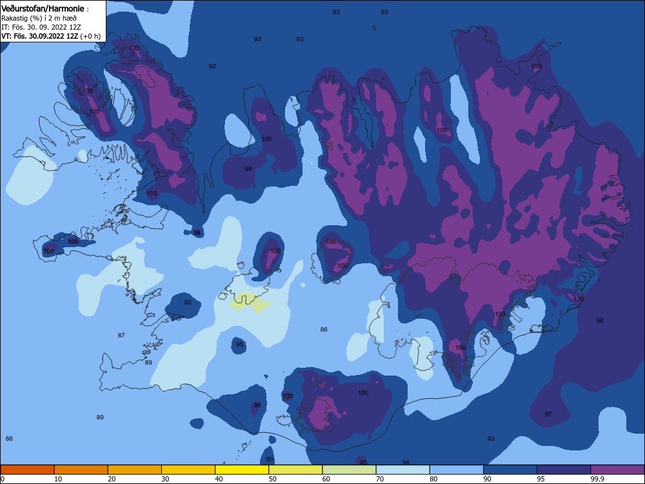Click the 'Rakastig (%) í 2 m hæð' label
Screen dimensions: 645x484
coord(39,18)
